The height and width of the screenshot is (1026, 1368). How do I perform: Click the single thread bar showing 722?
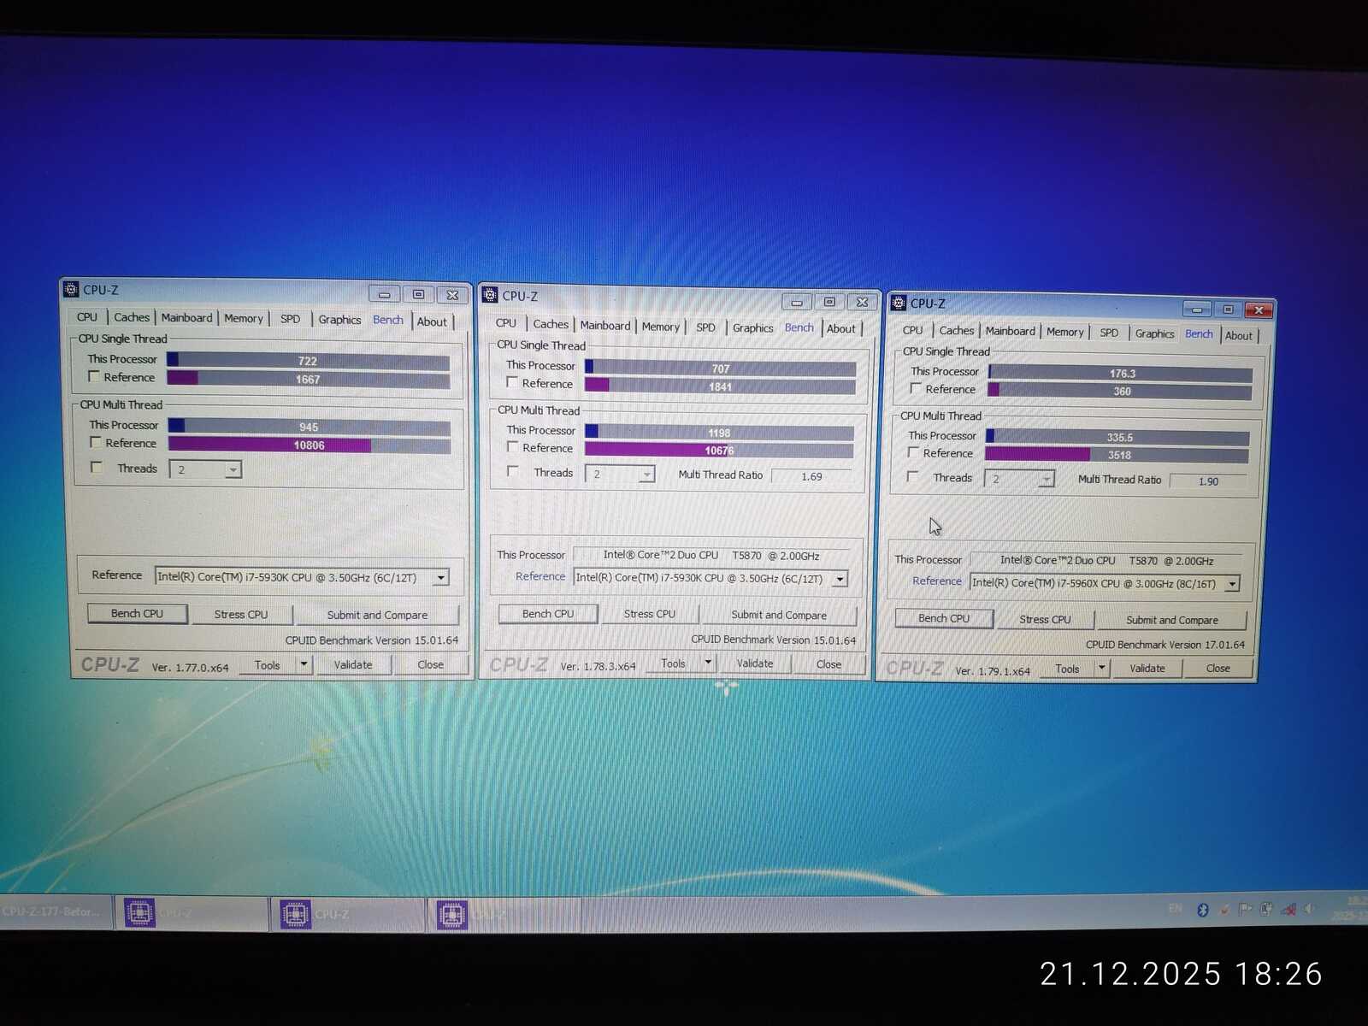pos(309,360)
